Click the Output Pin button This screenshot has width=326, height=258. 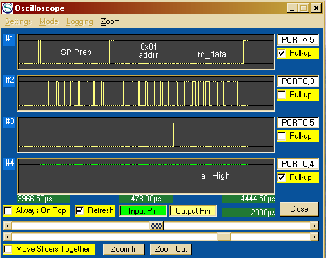click(193, 211)
